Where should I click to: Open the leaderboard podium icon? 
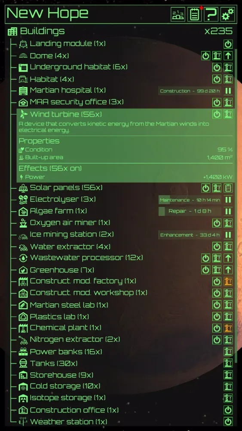[178, 15]
